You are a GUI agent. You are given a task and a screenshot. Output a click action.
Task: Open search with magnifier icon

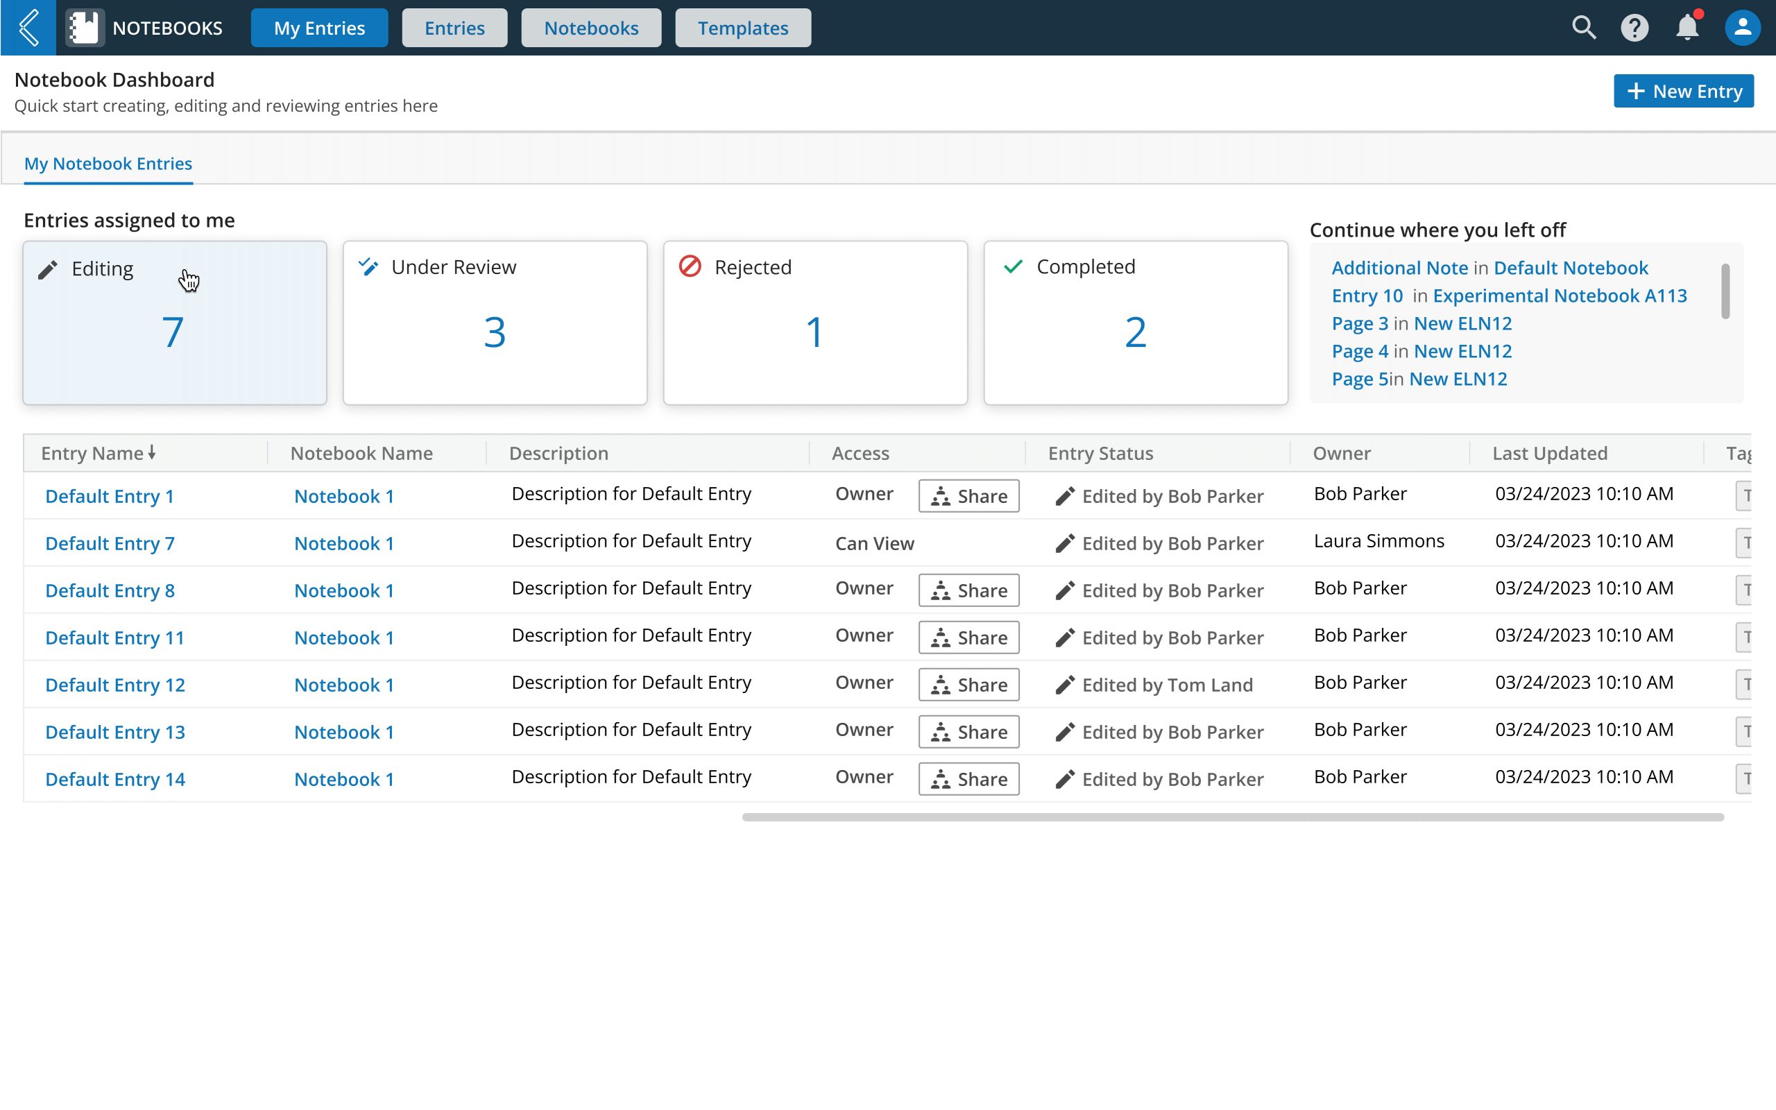click(1584, 28)
